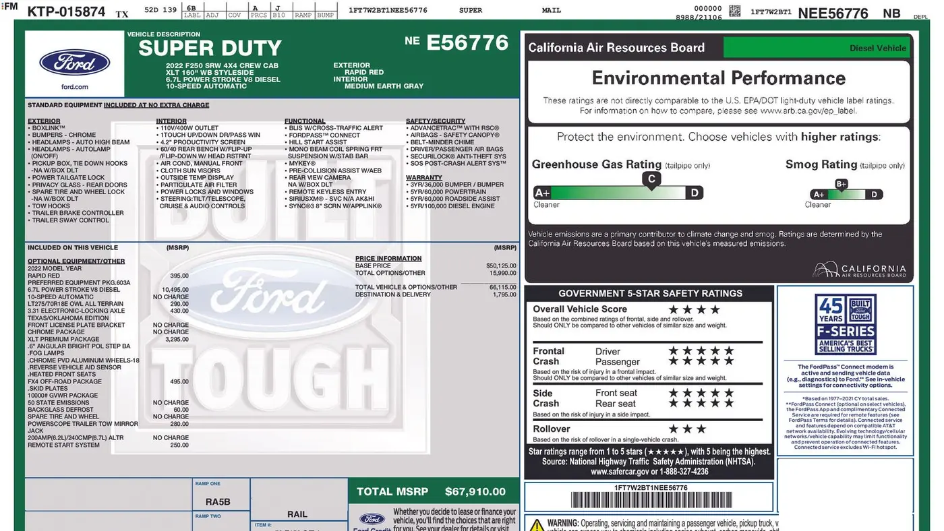The image size is (944, 531).
Task: Click the RA5B ramp one value
Action: pyautogui.click(x=218, y=502)
